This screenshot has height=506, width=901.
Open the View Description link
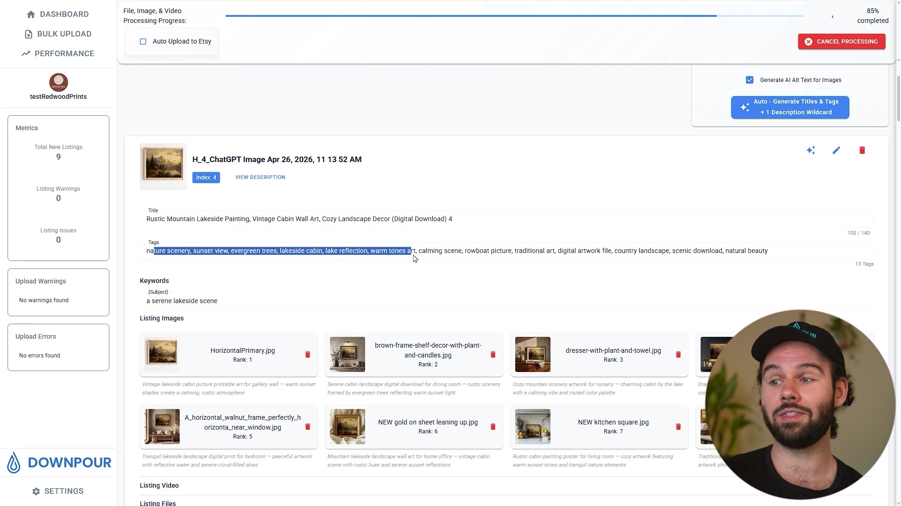tap(260, 177)
